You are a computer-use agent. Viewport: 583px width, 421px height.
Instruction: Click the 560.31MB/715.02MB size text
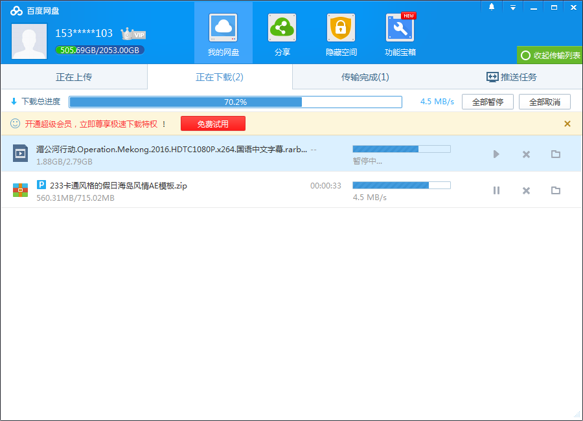pyautogui.click(x=76, y=198)
